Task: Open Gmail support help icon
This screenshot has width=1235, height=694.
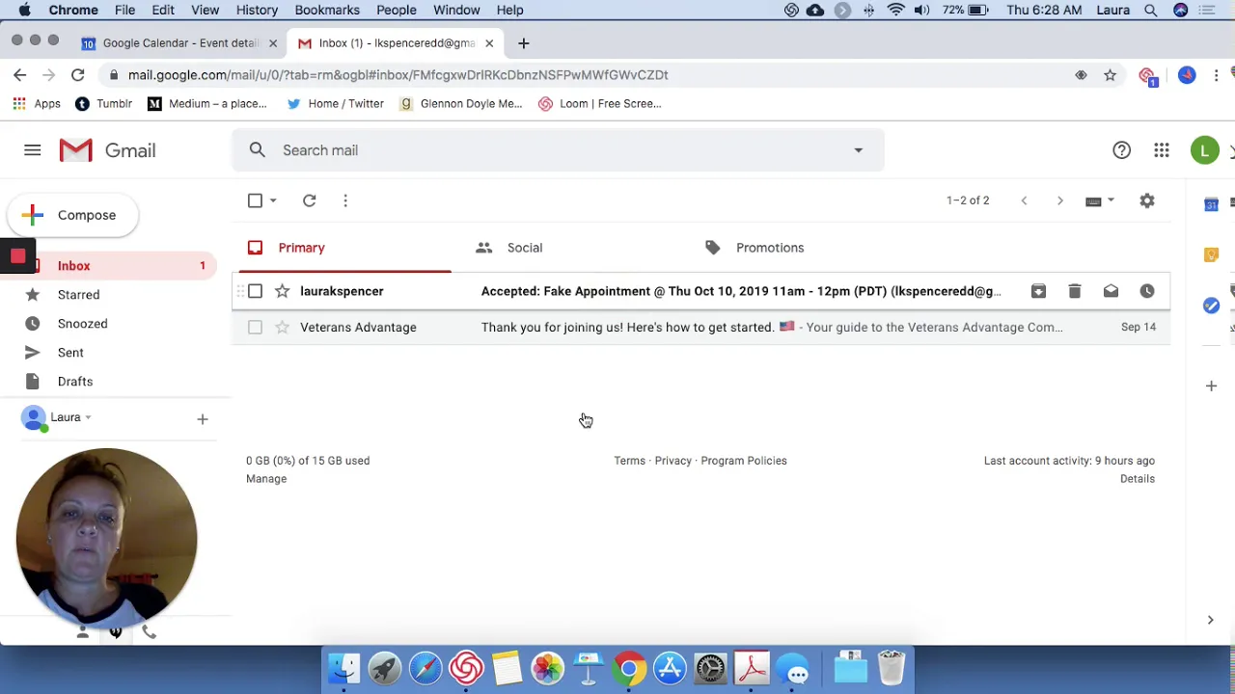Action: coord(1121,150)
